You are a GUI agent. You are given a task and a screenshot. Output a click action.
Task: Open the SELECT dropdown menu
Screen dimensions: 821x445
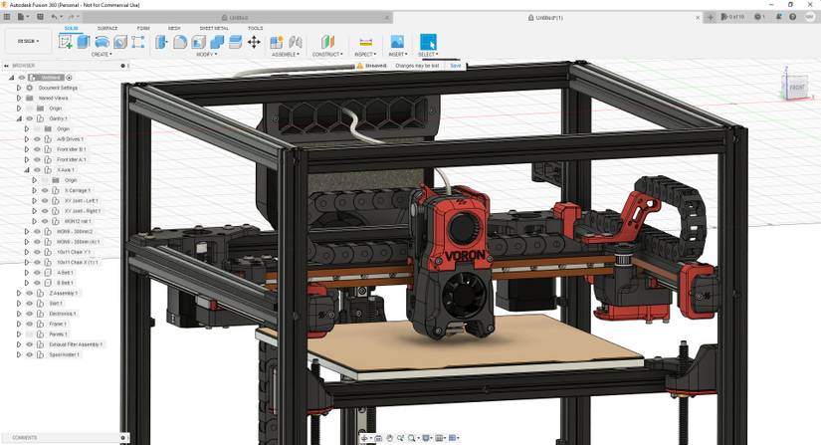428,55
